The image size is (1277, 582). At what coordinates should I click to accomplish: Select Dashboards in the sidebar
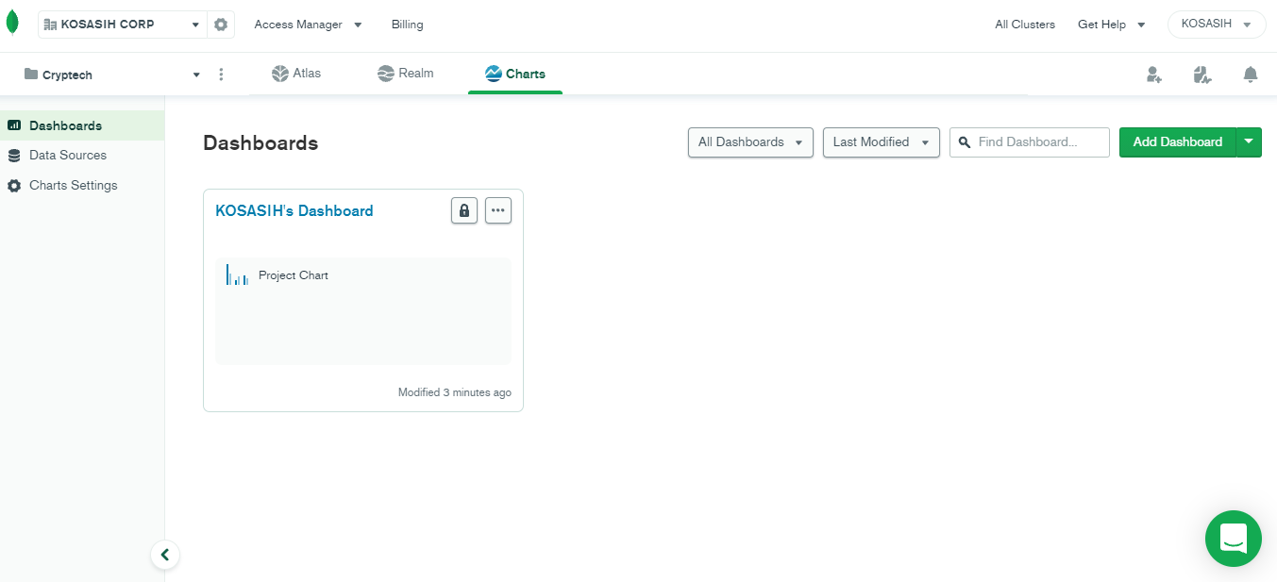(82, 125)
